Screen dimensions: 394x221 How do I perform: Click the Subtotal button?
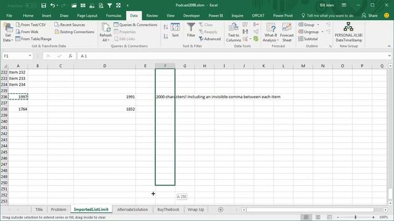308,39
